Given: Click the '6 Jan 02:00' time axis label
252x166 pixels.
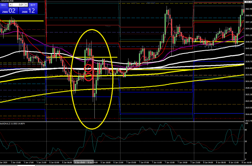Looking at the screenshot, I should coord(54,162).
